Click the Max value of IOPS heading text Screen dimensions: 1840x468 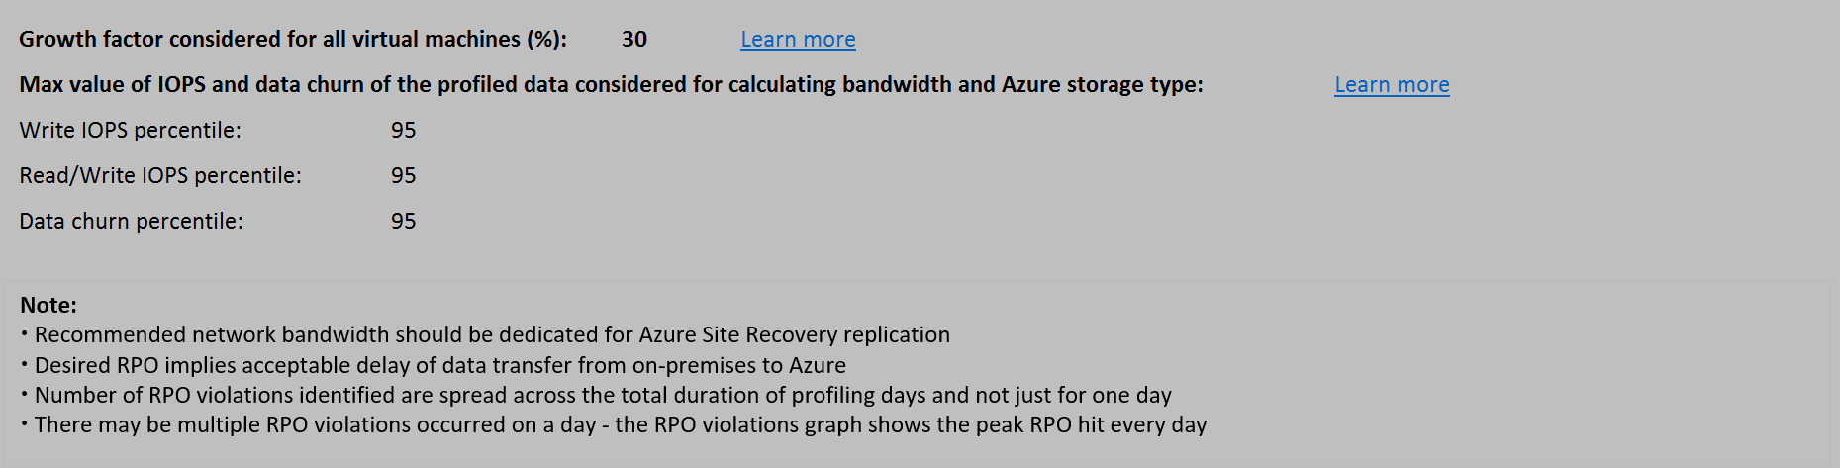tap(611, 85)
